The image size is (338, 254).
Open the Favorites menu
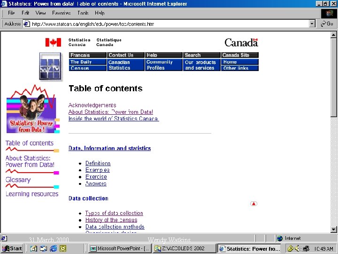tap(61, 13)
